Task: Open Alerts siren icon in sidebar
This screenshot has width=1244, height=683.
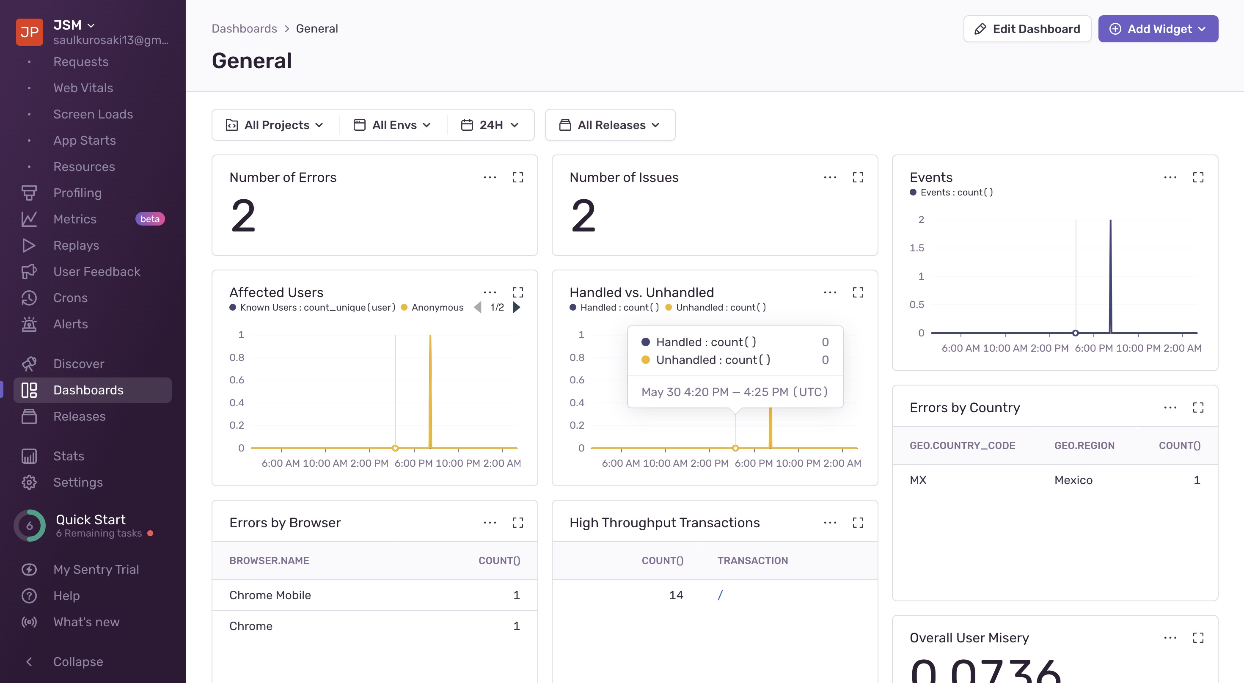Action: click(x=29, y=324)
